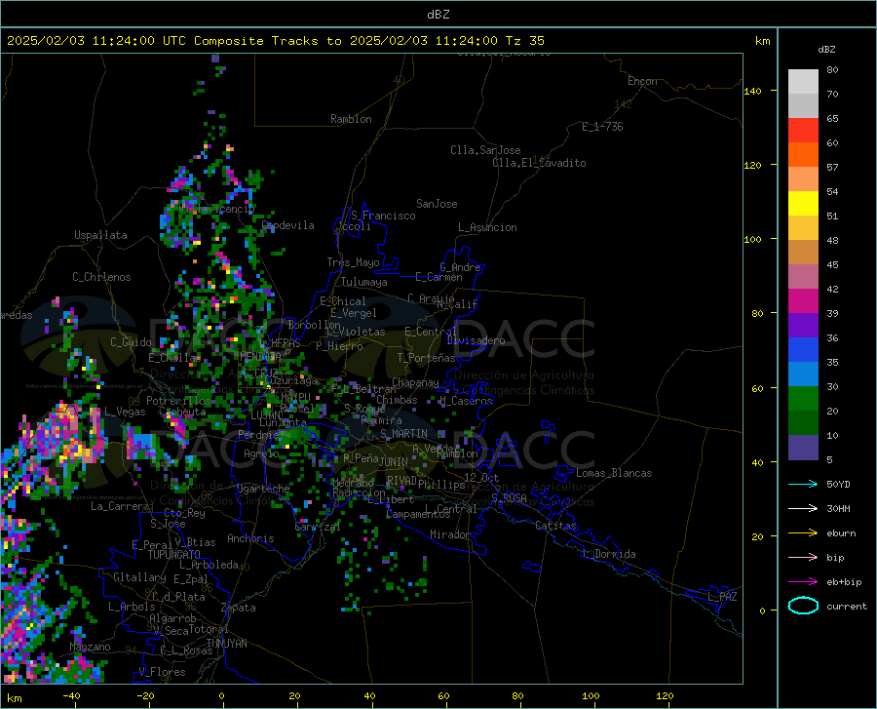Click the 'L_Dormida' map label
The width and height of the screenshot is (877, 709).
click(609, 554)
